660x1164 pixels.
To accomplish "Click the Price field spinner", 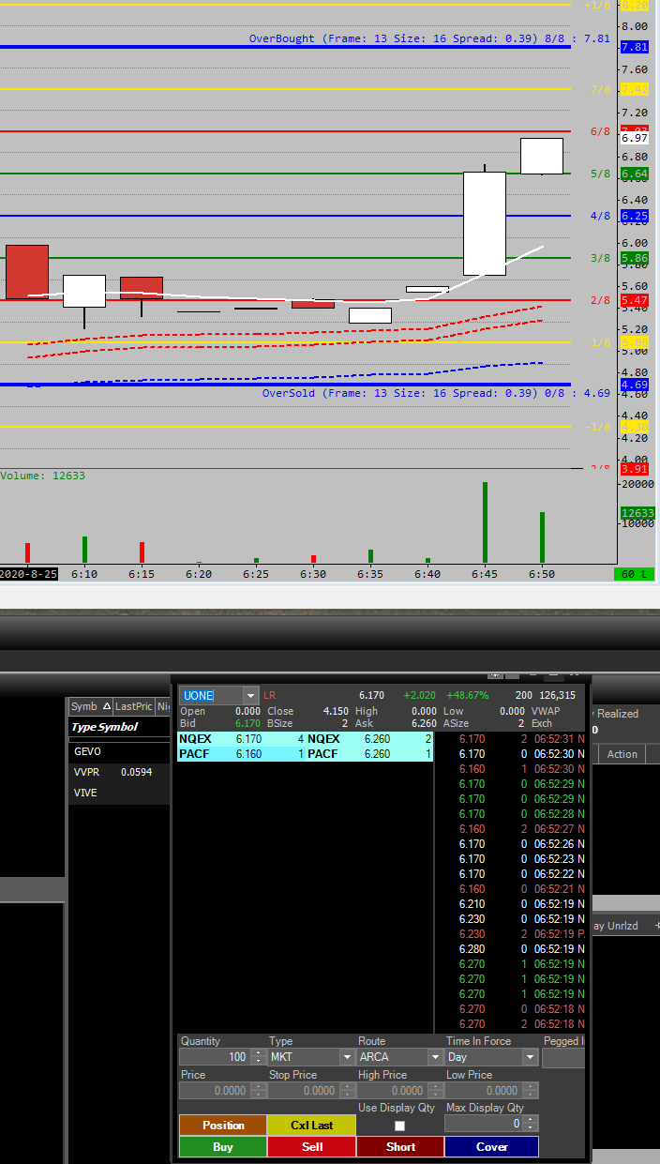I will pos(257,1091).
